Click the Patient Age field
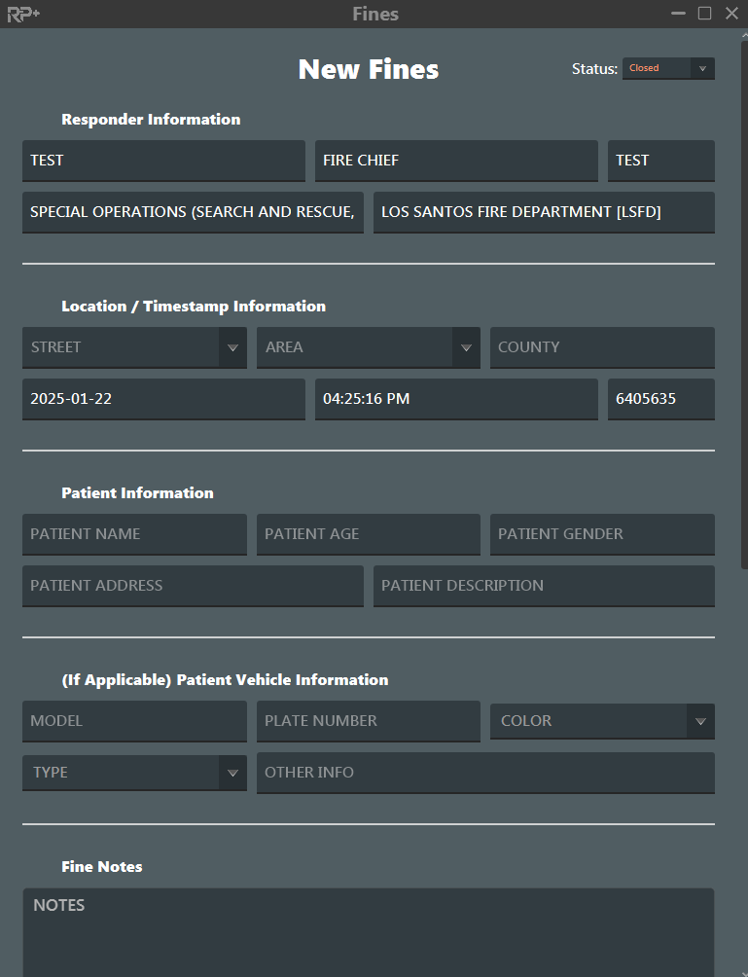The image size is (748, 977). point(368,534)
